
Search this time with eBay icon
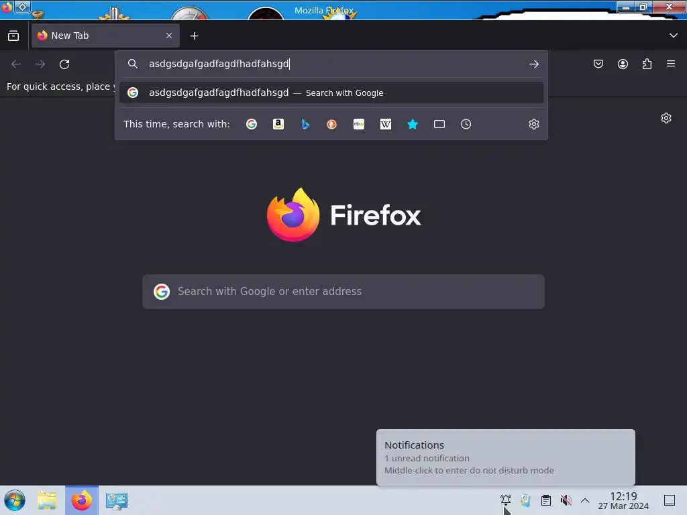click(359, 124)
